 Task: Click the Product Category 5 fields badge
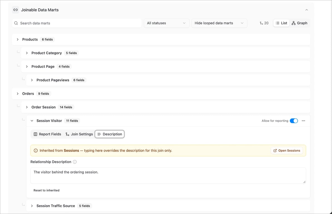point(71,53)
